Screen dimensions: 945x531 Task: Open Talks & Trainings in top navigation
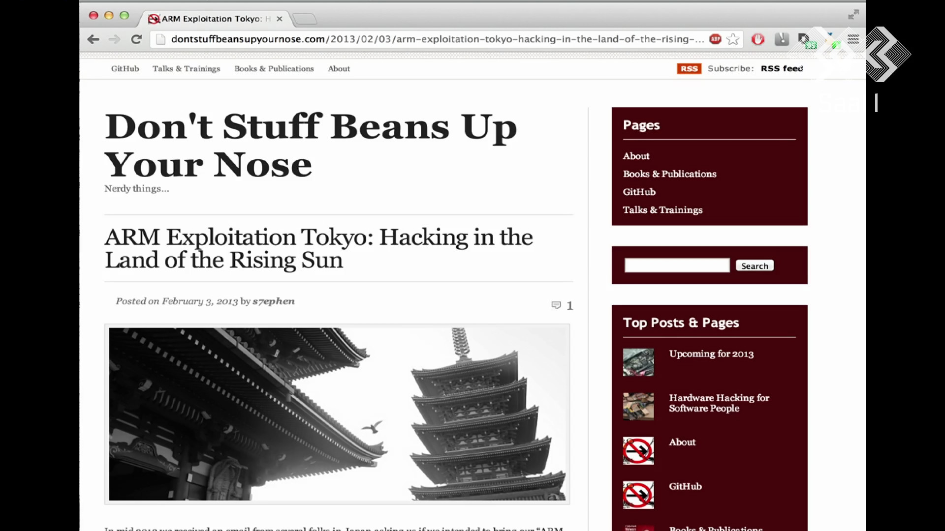(x=186, y=69)
